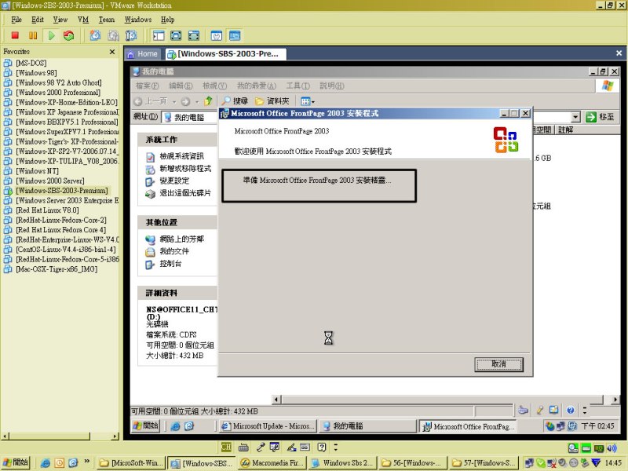Toggle the Favorites sidebar view icon
The width and height of the screenshot is (628, 471).
(x=159, y=35)
